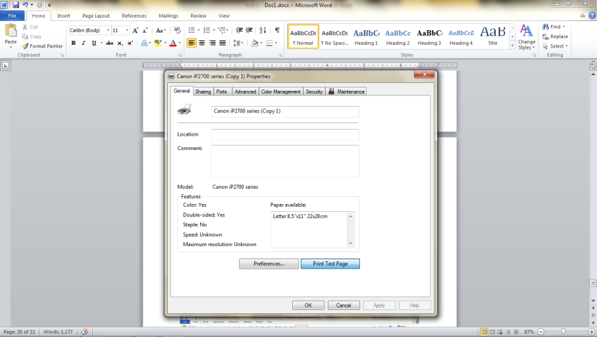Image resolution: width=597 pixels, height=337 pixels.
Task: Click the zoom slider handle
Action: [563, 332]
